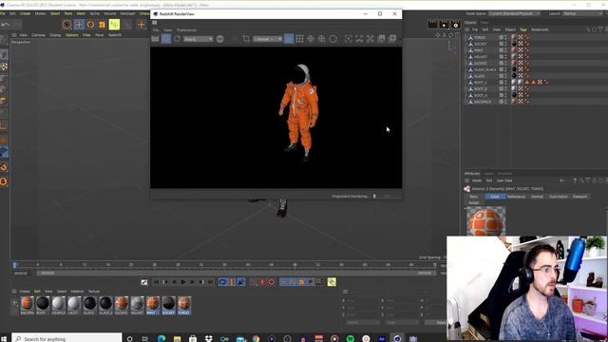Click the refresh render icon in RenderView
Viewport: 608px width, 342px height.
click(x=177, y=39)
